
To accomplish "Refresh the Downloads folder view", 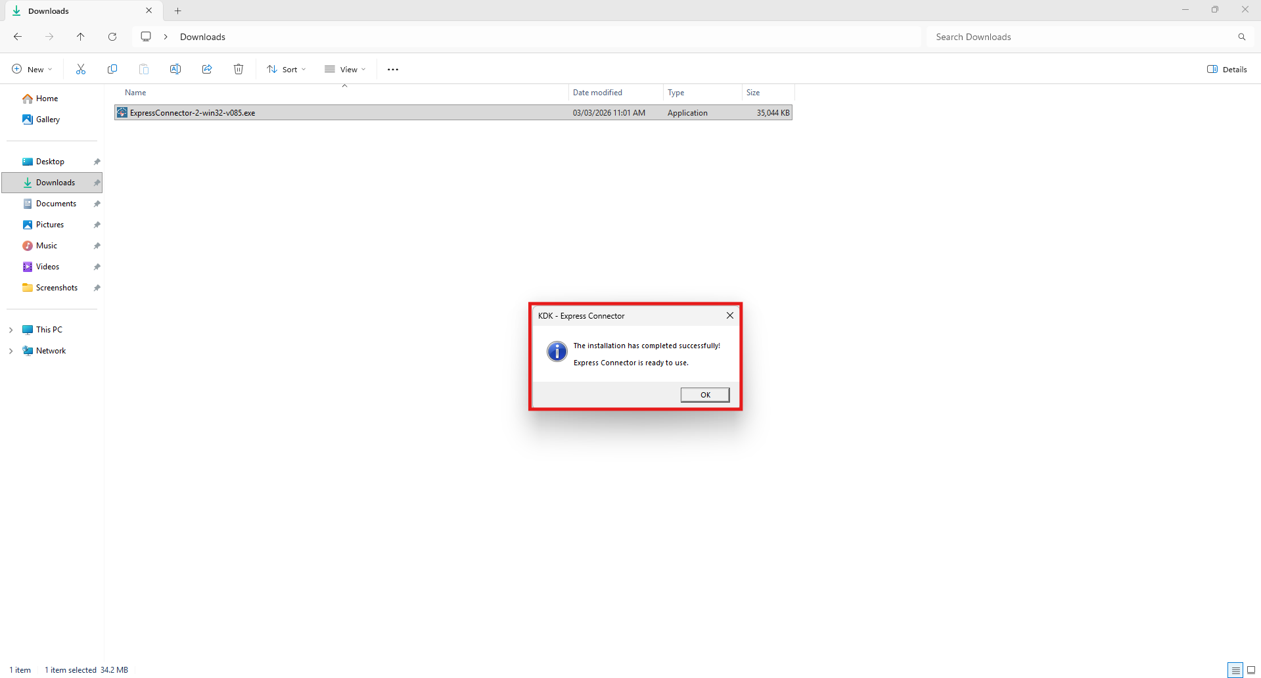I will [112, 37].
